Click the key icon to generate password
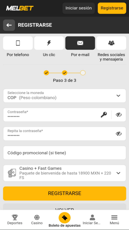Screen dimensions: 129x230 coord(104,115)
